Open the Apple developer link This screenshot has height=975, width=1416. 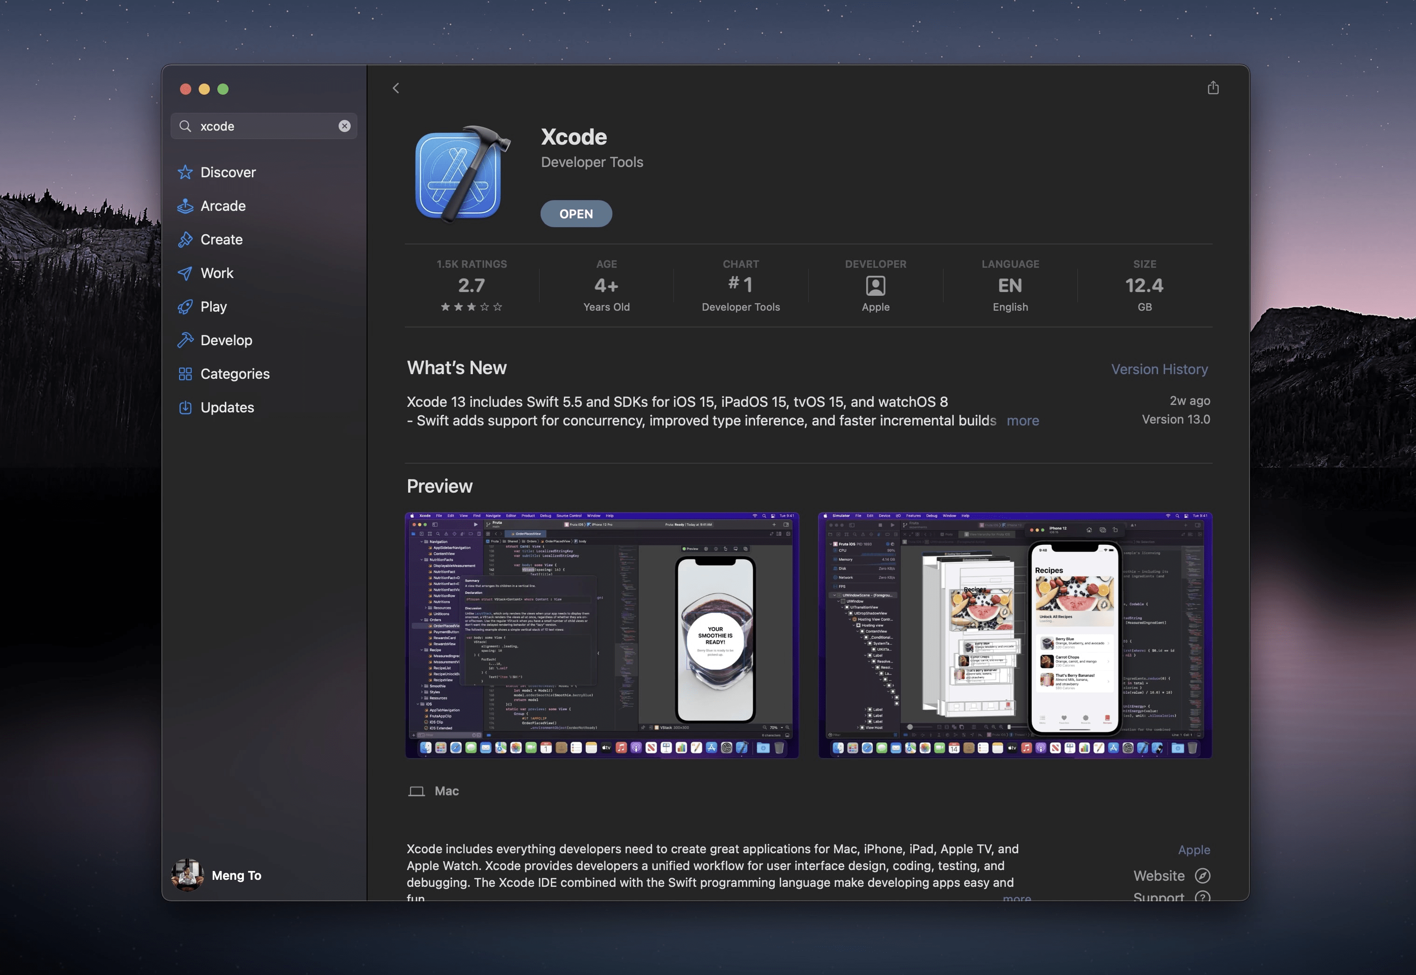1194,850
